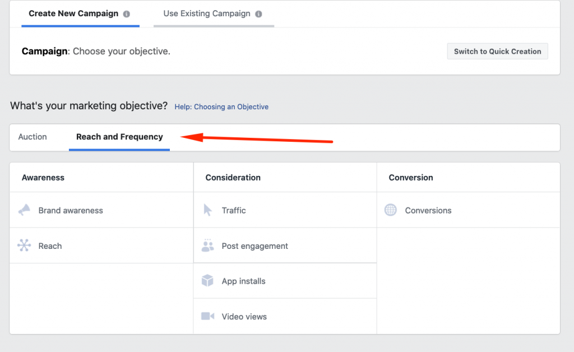Choose the Conversions objective label

point(428,210)
